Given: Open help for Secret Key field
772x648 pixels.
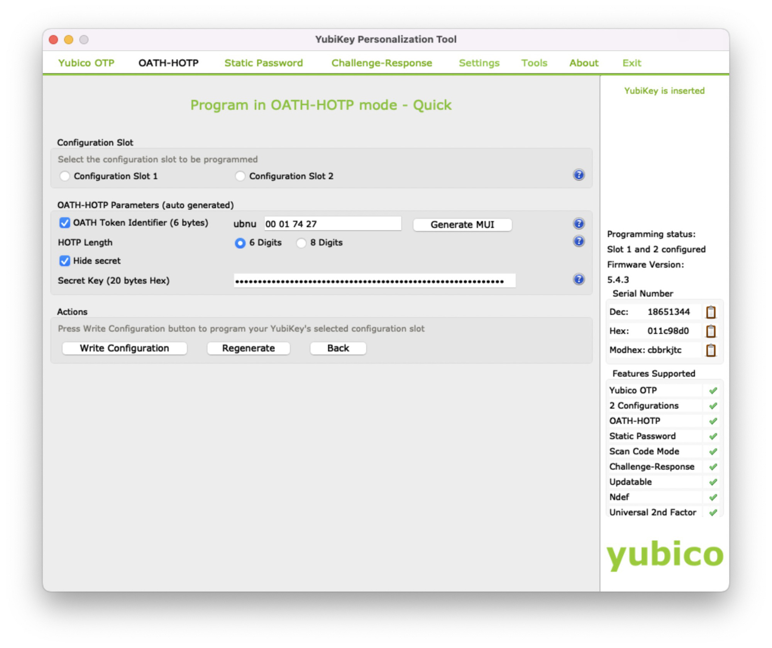Looking at the screenshot, I should (578, 279).
